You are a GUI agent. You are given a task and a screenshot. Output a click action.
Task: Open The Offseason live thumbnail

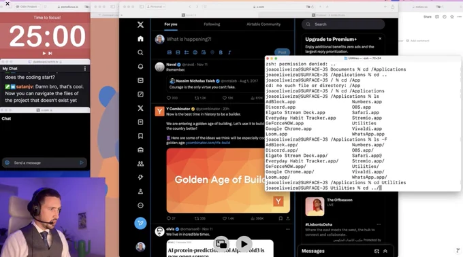(x=315, y=206)
